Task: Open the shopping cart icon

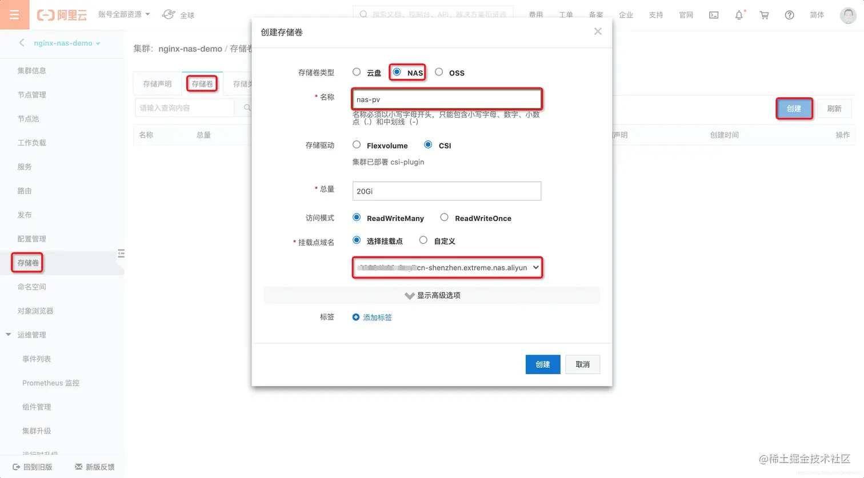Action: pyautogui.click(x=764, y=15)
